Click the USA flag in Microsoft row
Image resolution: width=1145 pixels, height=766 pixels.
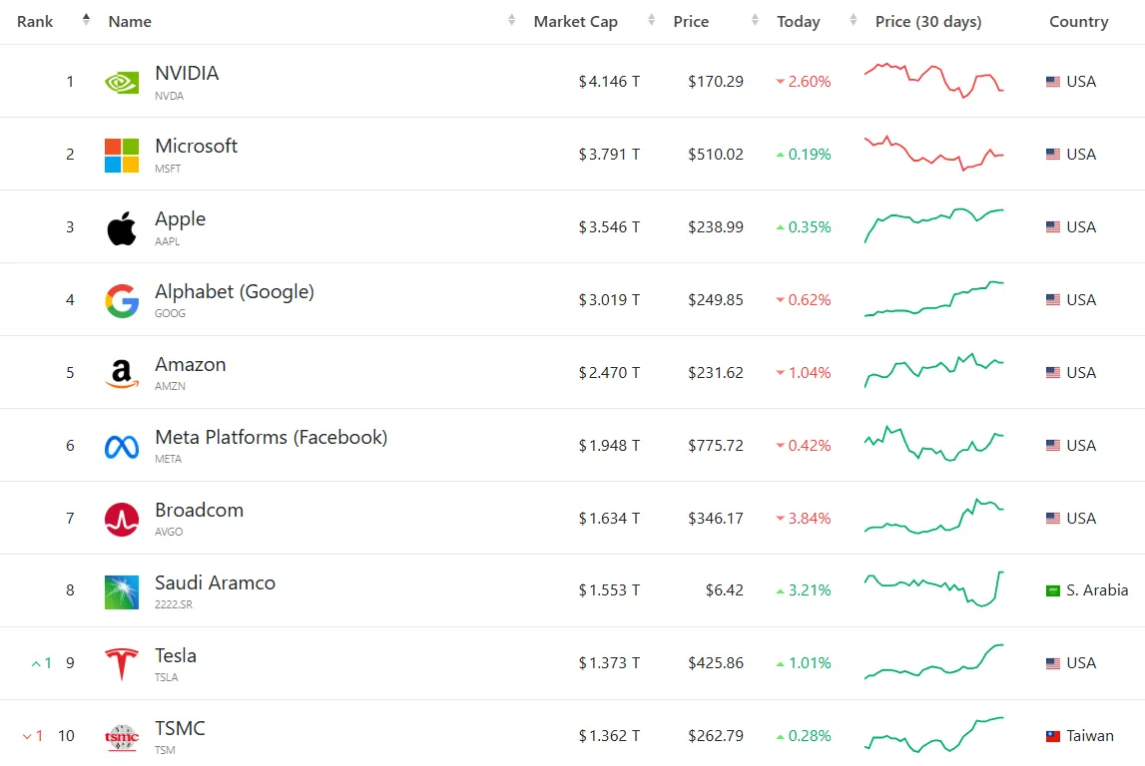pyautogui.click(x=1052, y=154)
